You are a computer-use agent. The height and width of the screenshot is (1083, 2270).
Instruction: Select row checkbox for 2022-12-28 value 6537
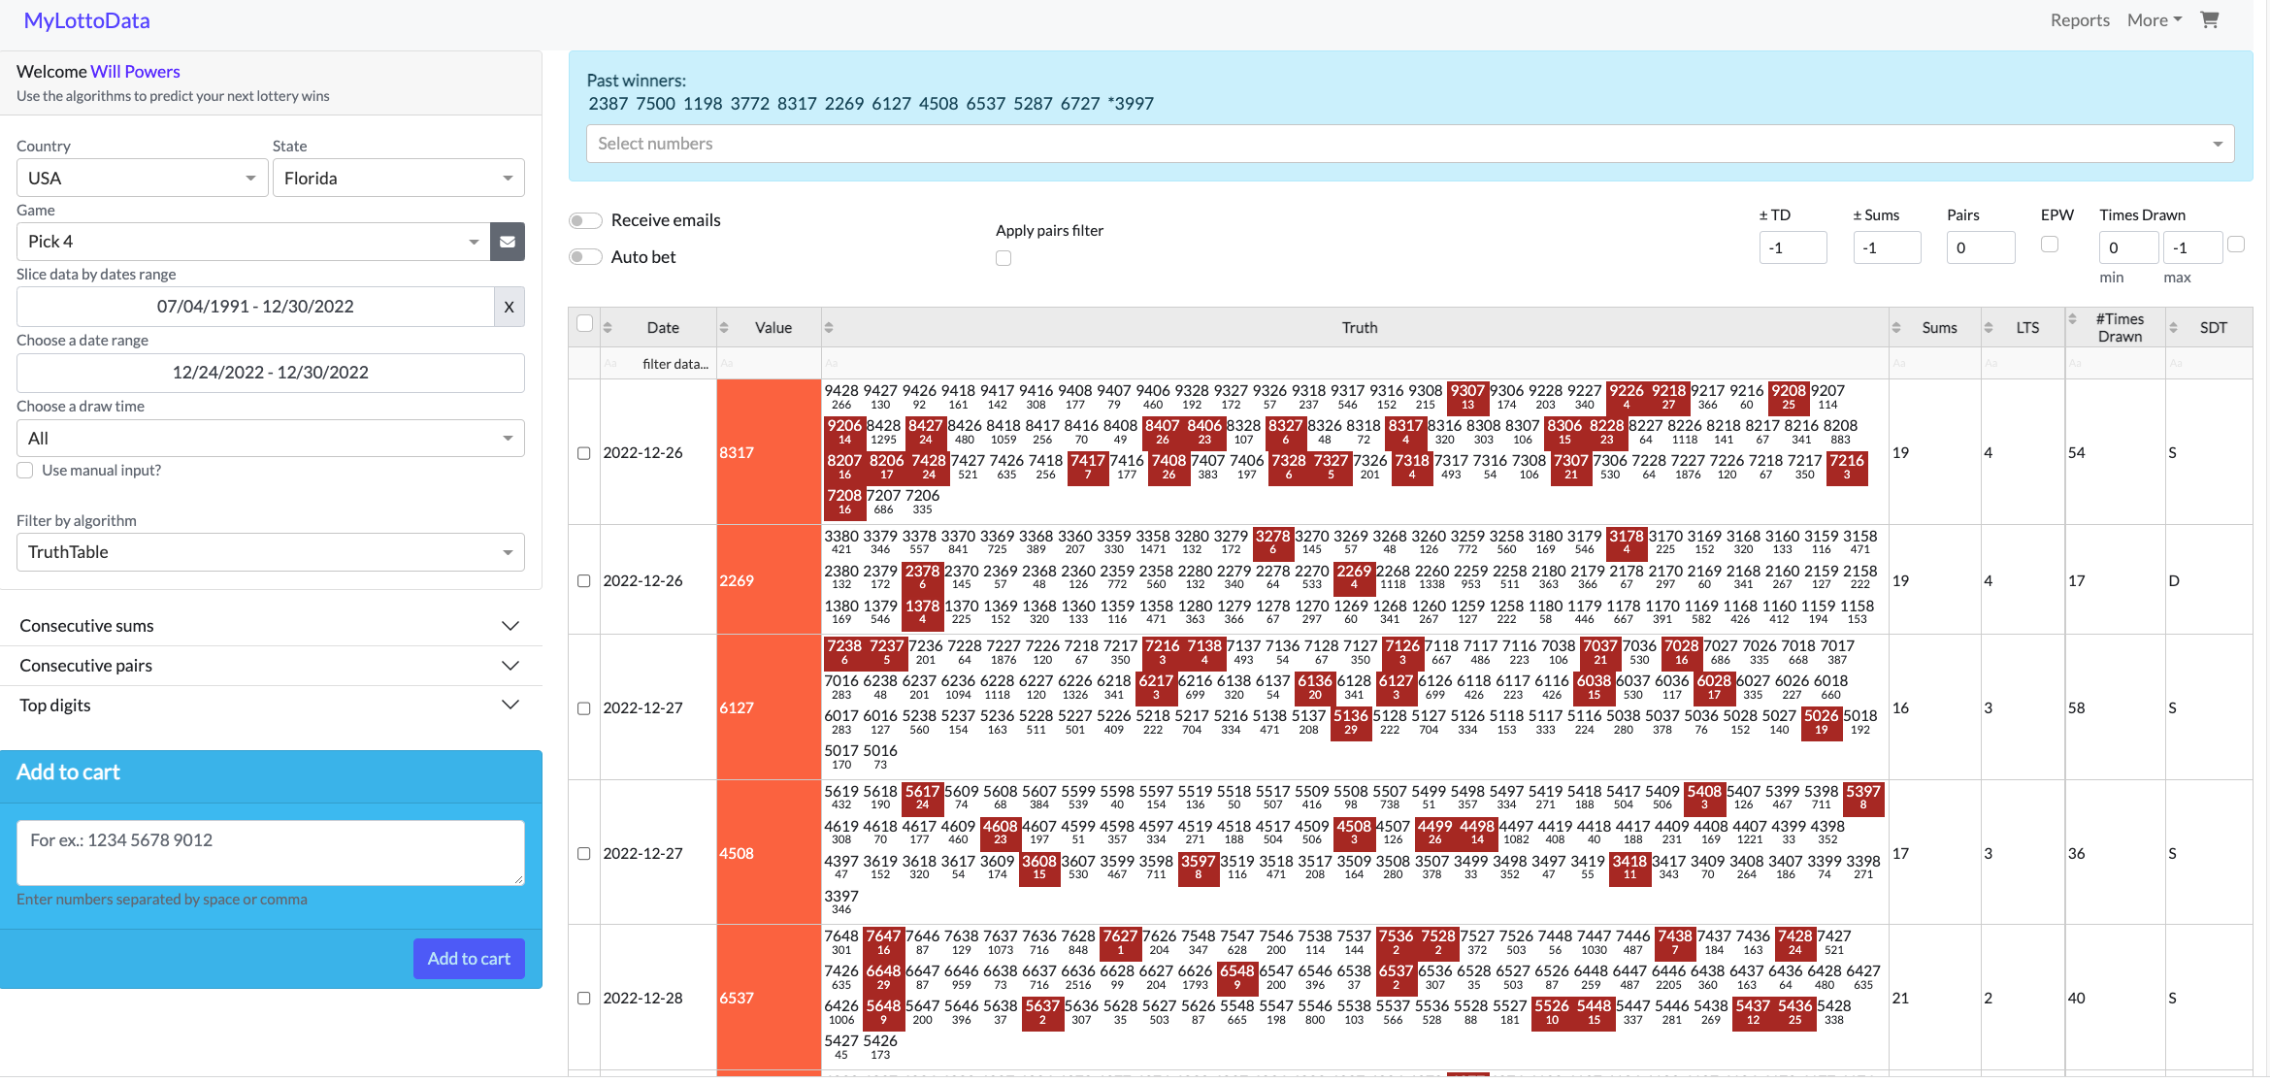584,999
